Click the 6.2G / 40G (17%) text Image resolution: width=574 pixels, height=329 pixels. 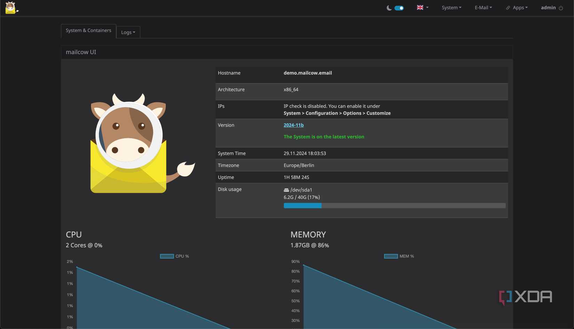coord(302,197)
